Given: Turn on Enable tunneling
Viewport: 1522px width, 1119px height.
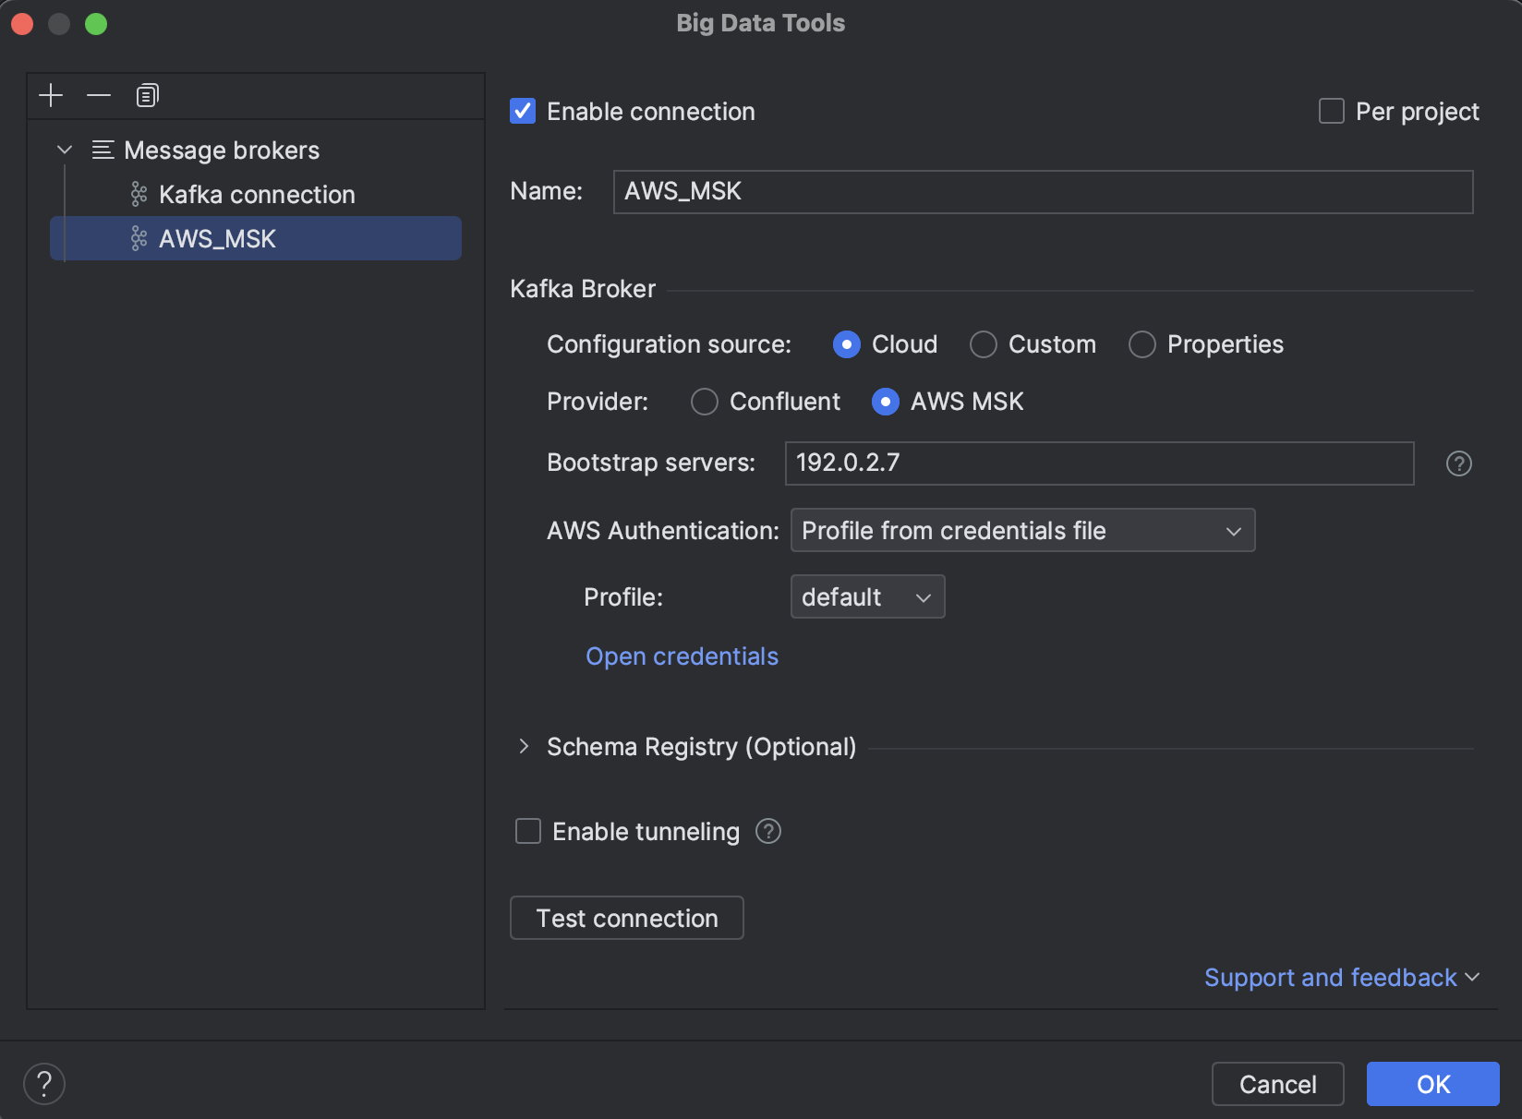Looking at the screenshot, I should click(x=527, y=831).
